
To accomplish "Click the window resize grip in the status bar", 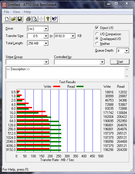I will click(131, 170).
